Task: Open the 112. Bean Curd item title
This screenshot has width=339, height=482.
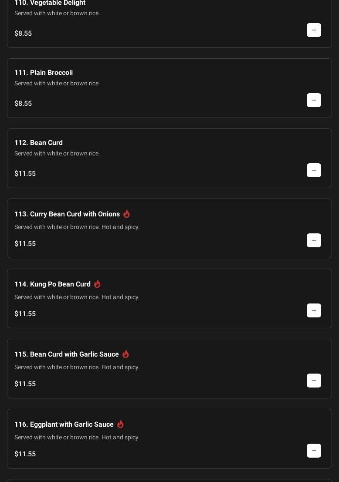Action: [x=38, y=142]
